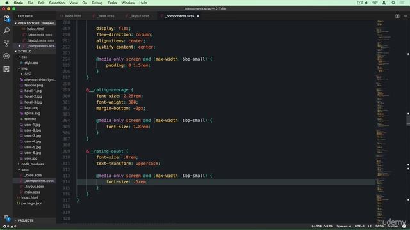Open favicon.png in the explorer

tap(33, 85)
